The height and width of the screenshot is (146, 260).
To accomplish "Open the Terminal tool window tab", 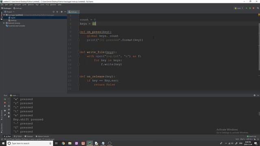I will [x=29, y=136].
